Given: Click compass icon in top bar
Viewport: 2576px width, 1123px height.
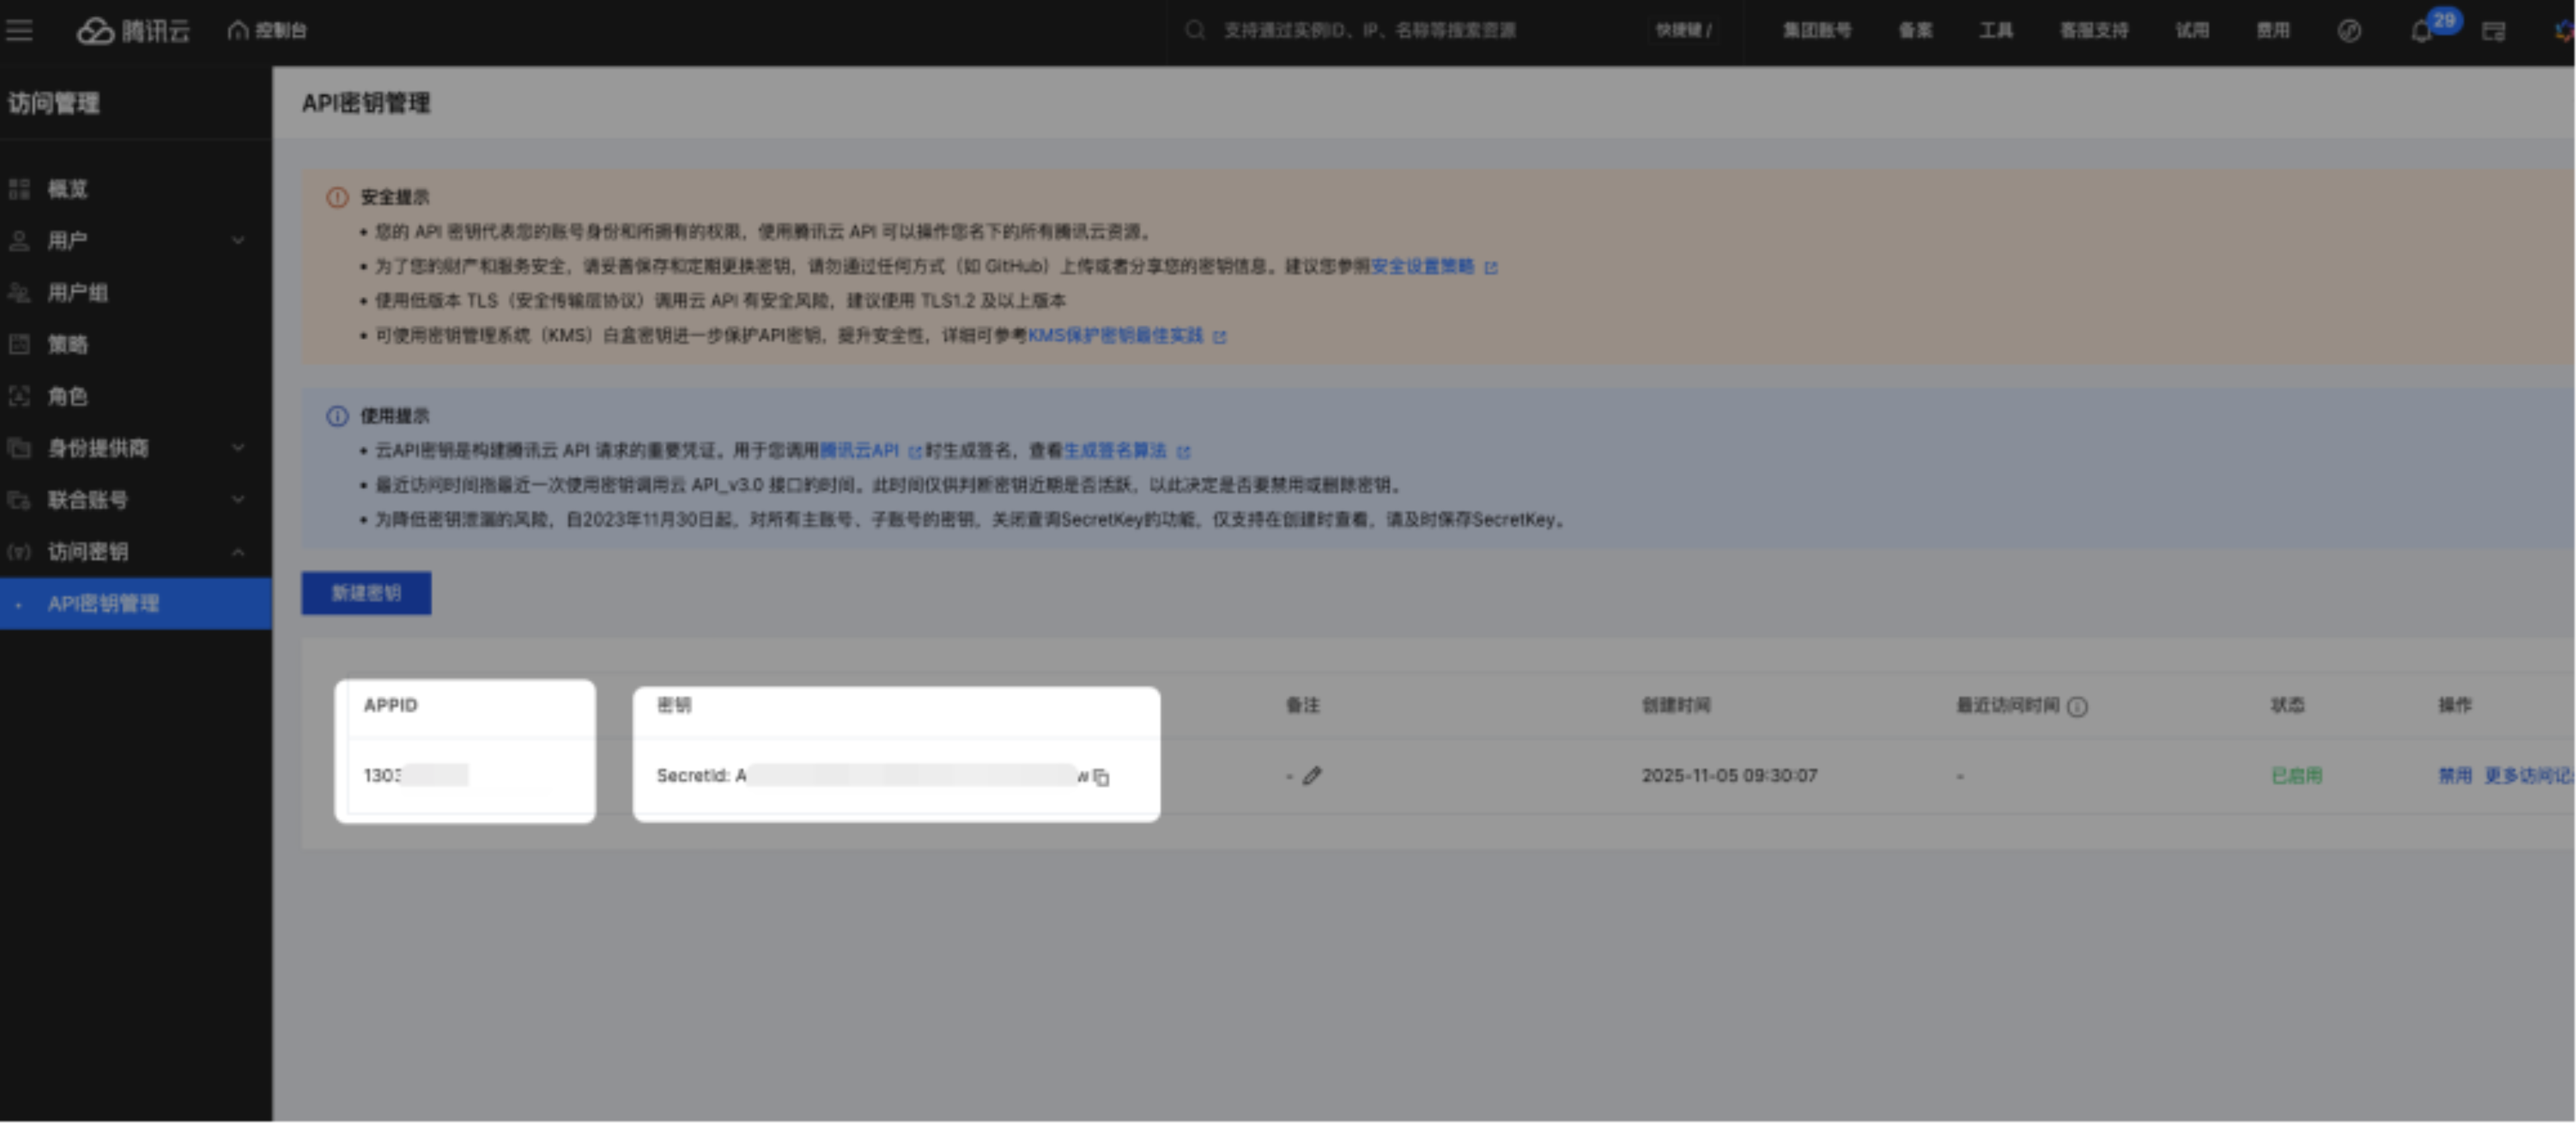Looking at the screenshot, I should pyautogui.click(x=2349, y=31).
